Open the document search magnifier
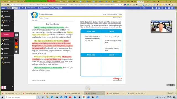Image resolution: width=177 pixels, height=99 pixels. (23, 8)
